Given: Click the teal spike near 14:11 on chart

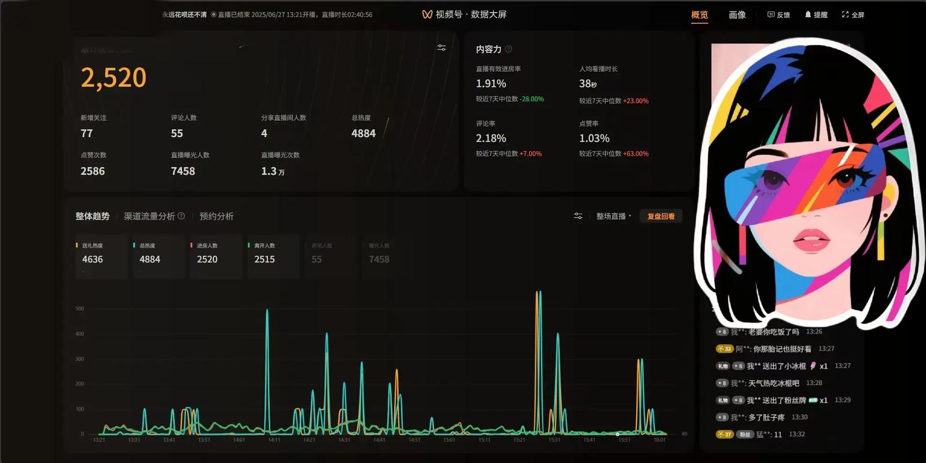Looking at the screenshot, I should (267, 370).
